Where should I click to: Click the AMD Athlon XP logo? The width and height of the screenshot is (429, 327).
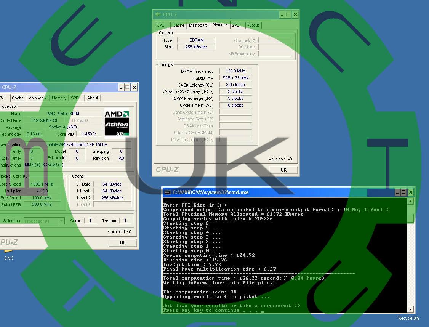click(x=117, y=123)
